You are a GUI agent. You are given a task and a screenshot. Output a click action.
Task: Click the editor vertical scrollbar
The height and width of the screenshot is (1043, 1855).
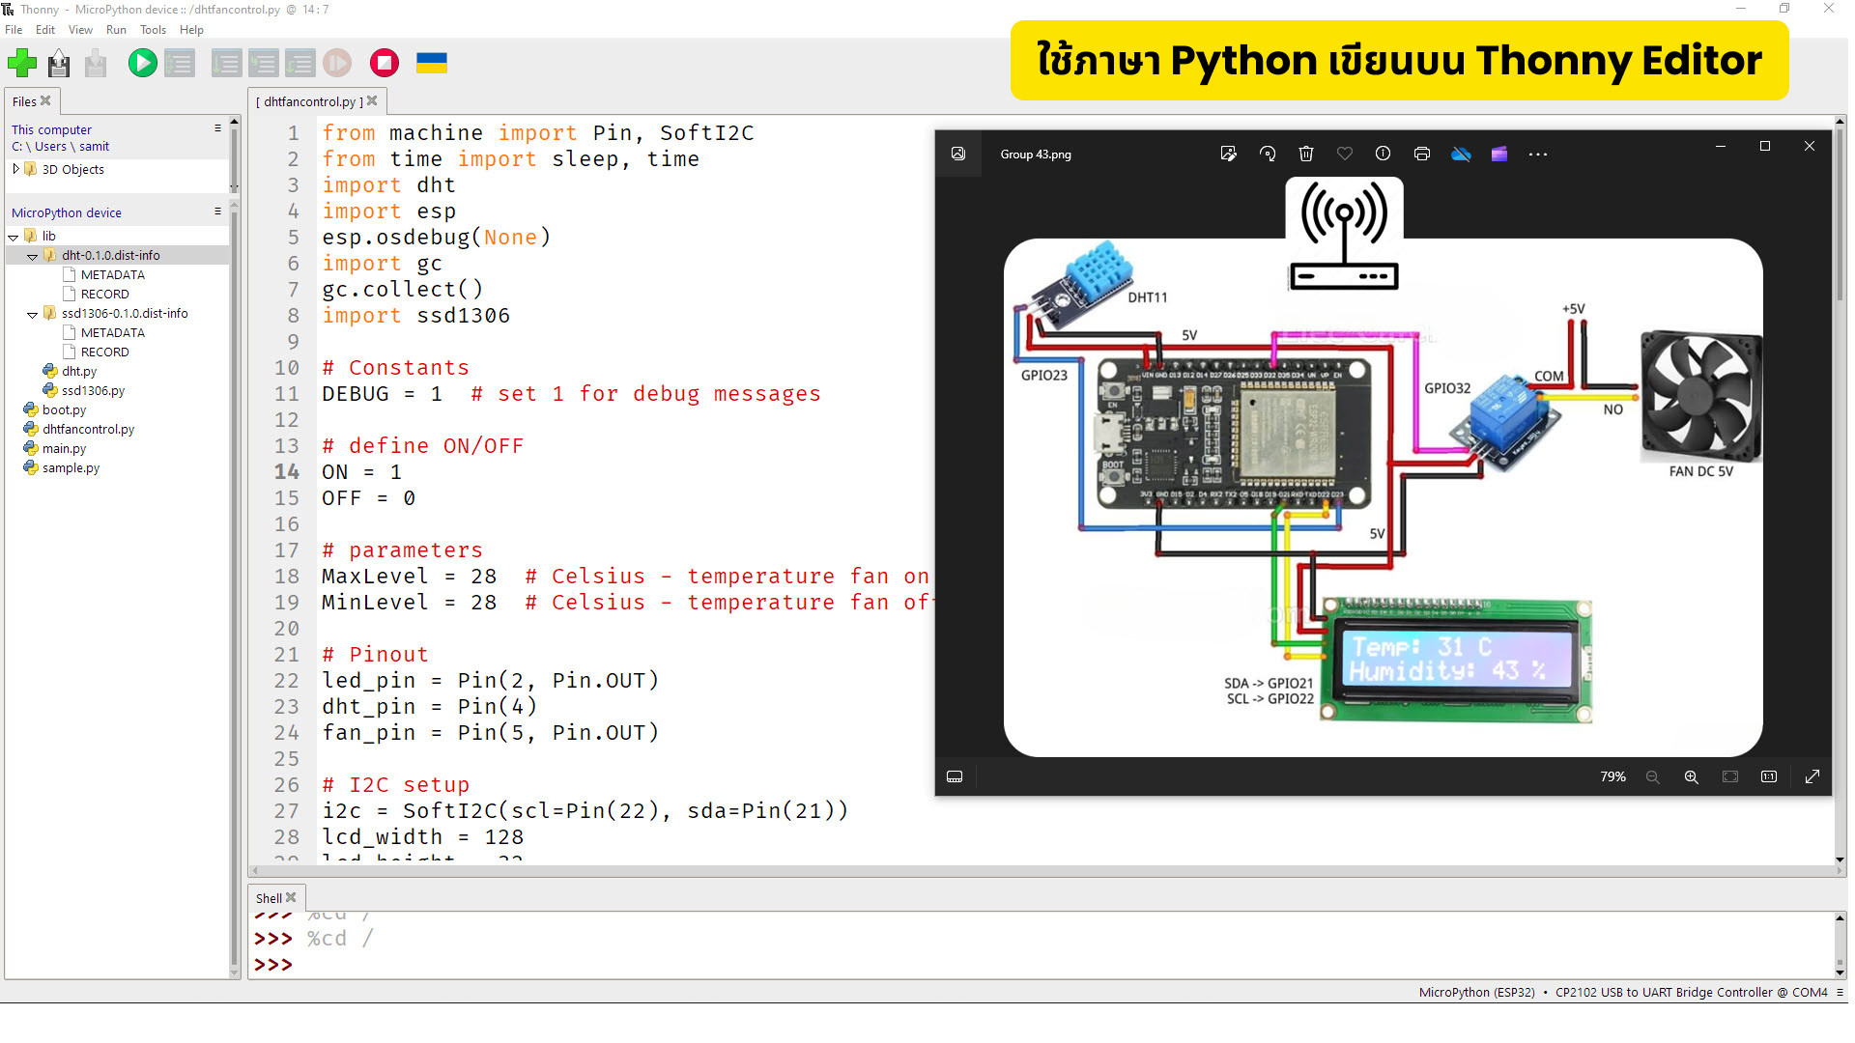click(1840, 490)
